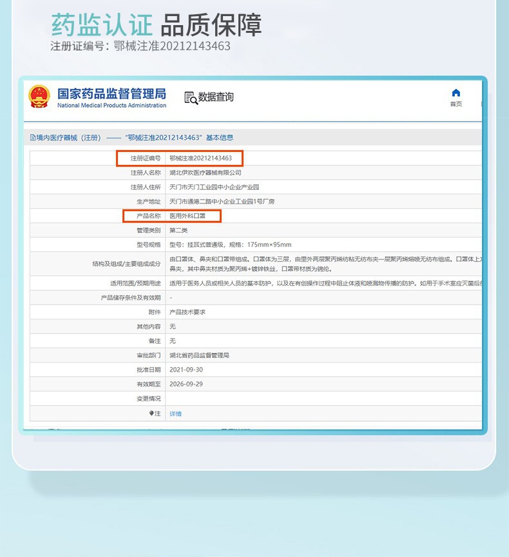Viewport: 509px width, 557px height.
Task: Click the document icon beside 境内医疗器械
Action: point(33,137)
